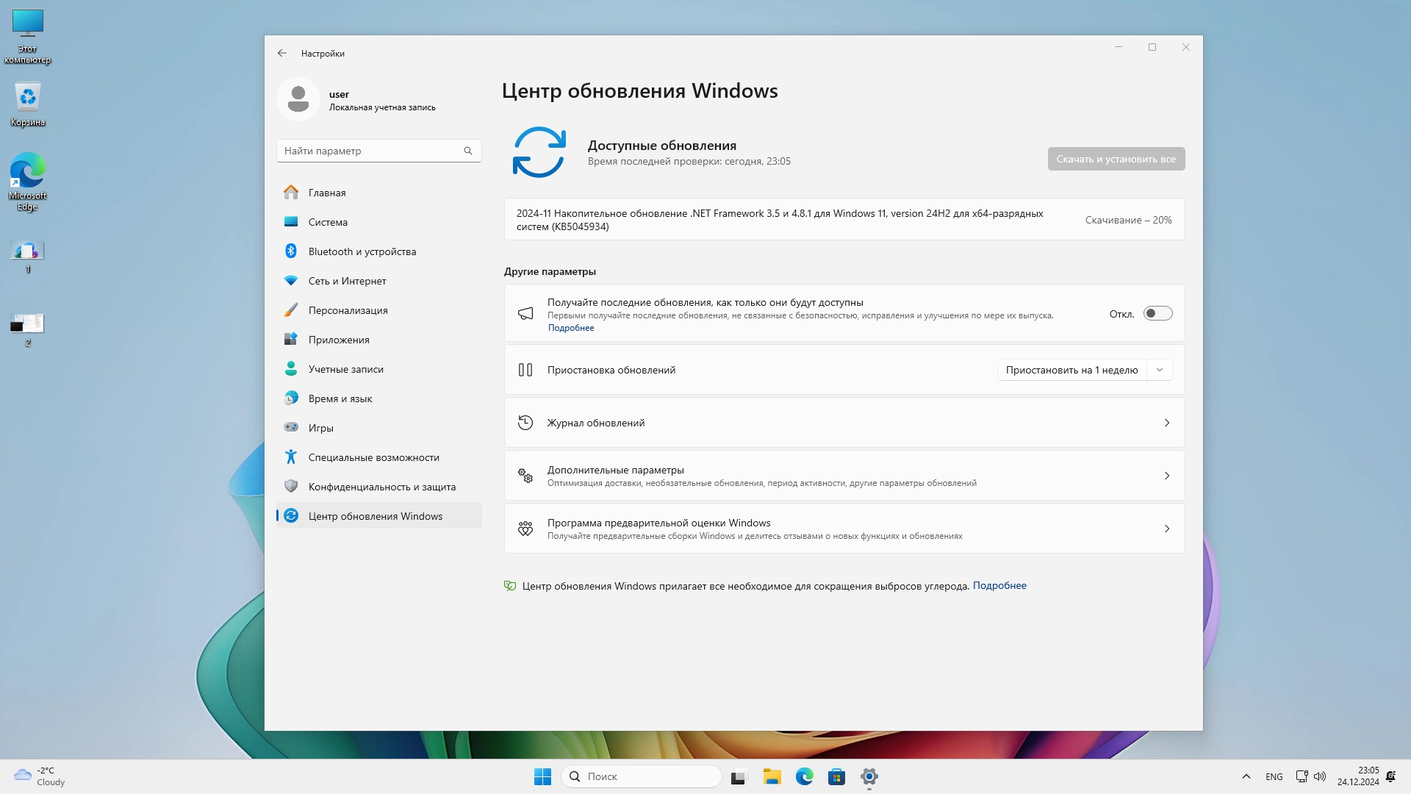This screenshot has width=1411, height=794.
Task: Open the Приостановить на 1 неделю dropdown arrow
Action: [1160, 370]
